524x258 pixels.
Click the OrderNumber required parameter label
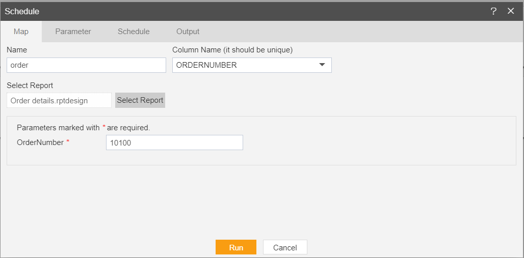(x=43, y=142)
